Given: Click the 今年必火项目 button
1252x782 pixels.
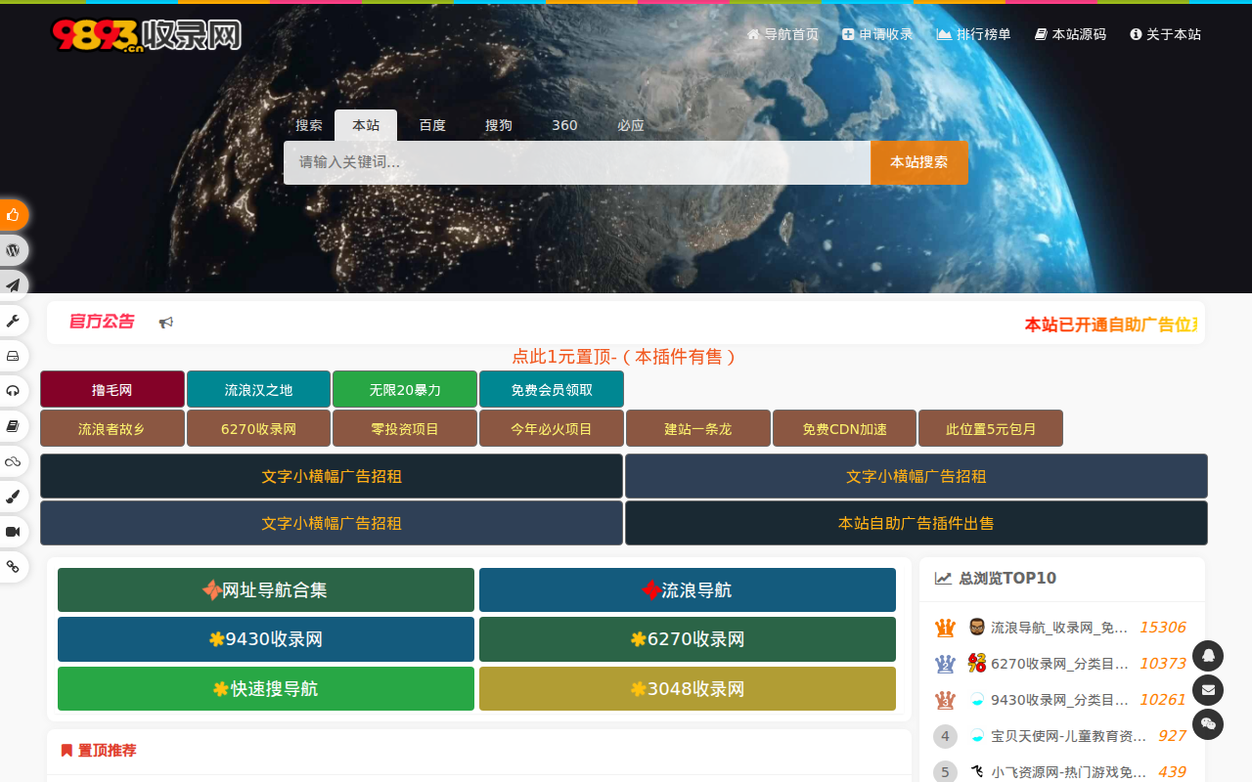Looking at the screenshot, I should coord(552,428).
